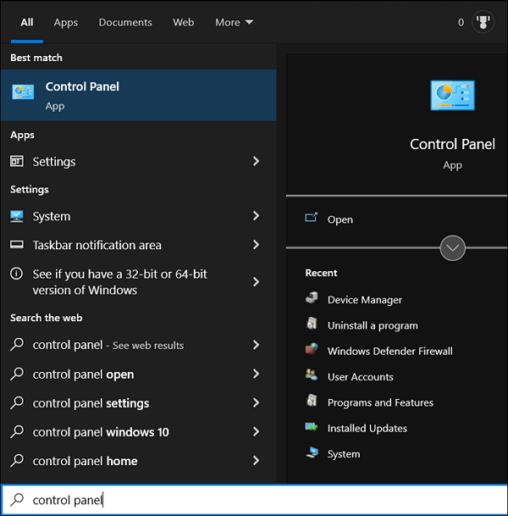The height and width of the screenshot is (516, 508).
Task: Click the Uninstall a program icon
Action: pyautogui.click(x=312, y=325)
